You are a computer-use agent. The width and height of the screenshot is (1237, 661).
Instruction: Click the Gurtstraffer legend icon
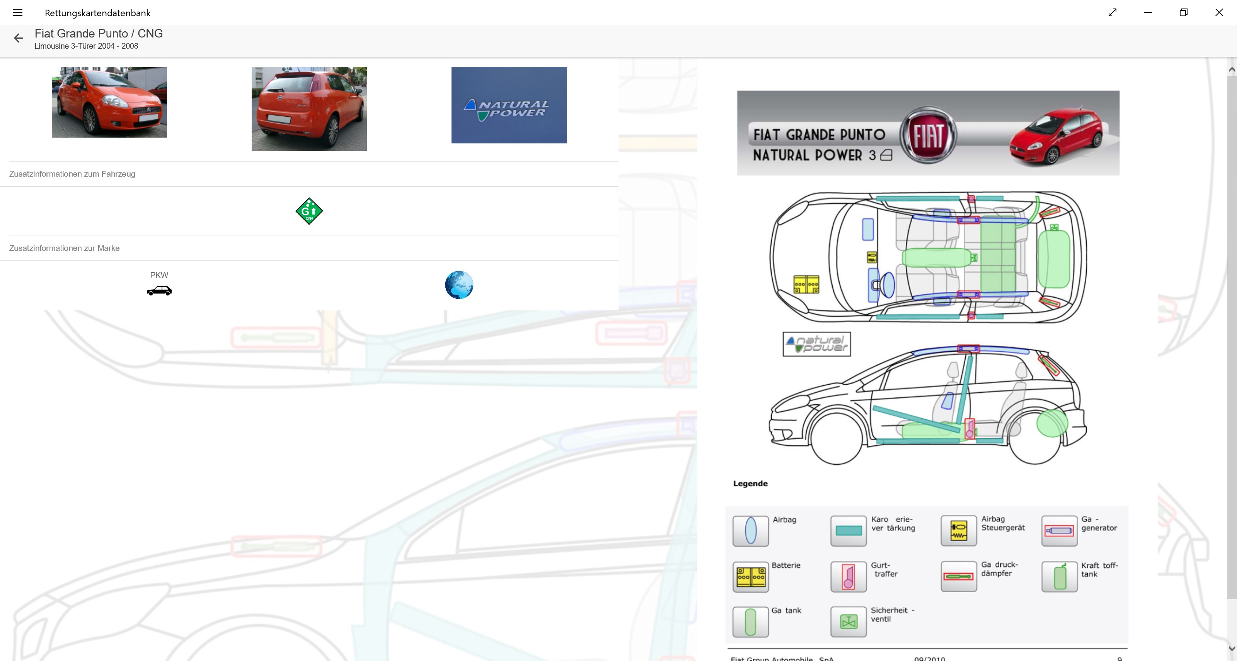(x=848, y=576)
